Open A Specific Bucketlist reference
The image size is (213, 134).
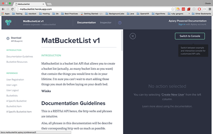[x=17, y=101]
